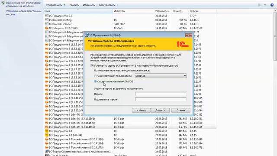Toggle install server as Windows service checkbox
Screen dimensions: 277x156
pos(92,65)
